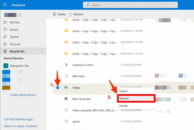The height and width of the screenshot is (130, 194).
Task: Select the Video_example_MP4_640_3MG file name
Action: 94,110
